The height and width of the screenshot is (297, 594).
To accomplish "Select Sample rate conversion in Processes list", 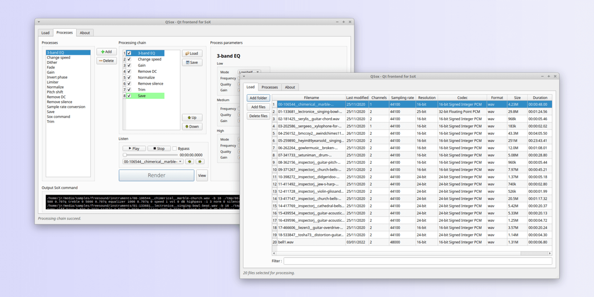I will click(68, 107).
